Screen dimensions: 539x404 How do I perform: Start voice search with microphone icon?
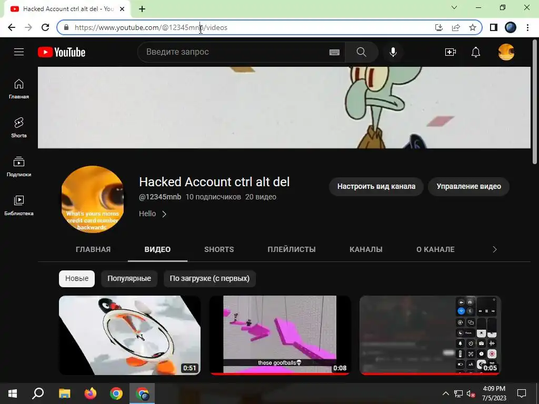[393, 52]
